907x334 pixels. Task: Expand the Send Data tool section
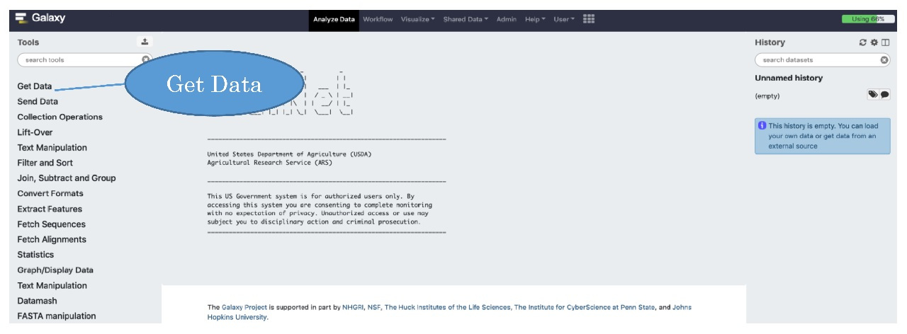click(x=38, y=102)
